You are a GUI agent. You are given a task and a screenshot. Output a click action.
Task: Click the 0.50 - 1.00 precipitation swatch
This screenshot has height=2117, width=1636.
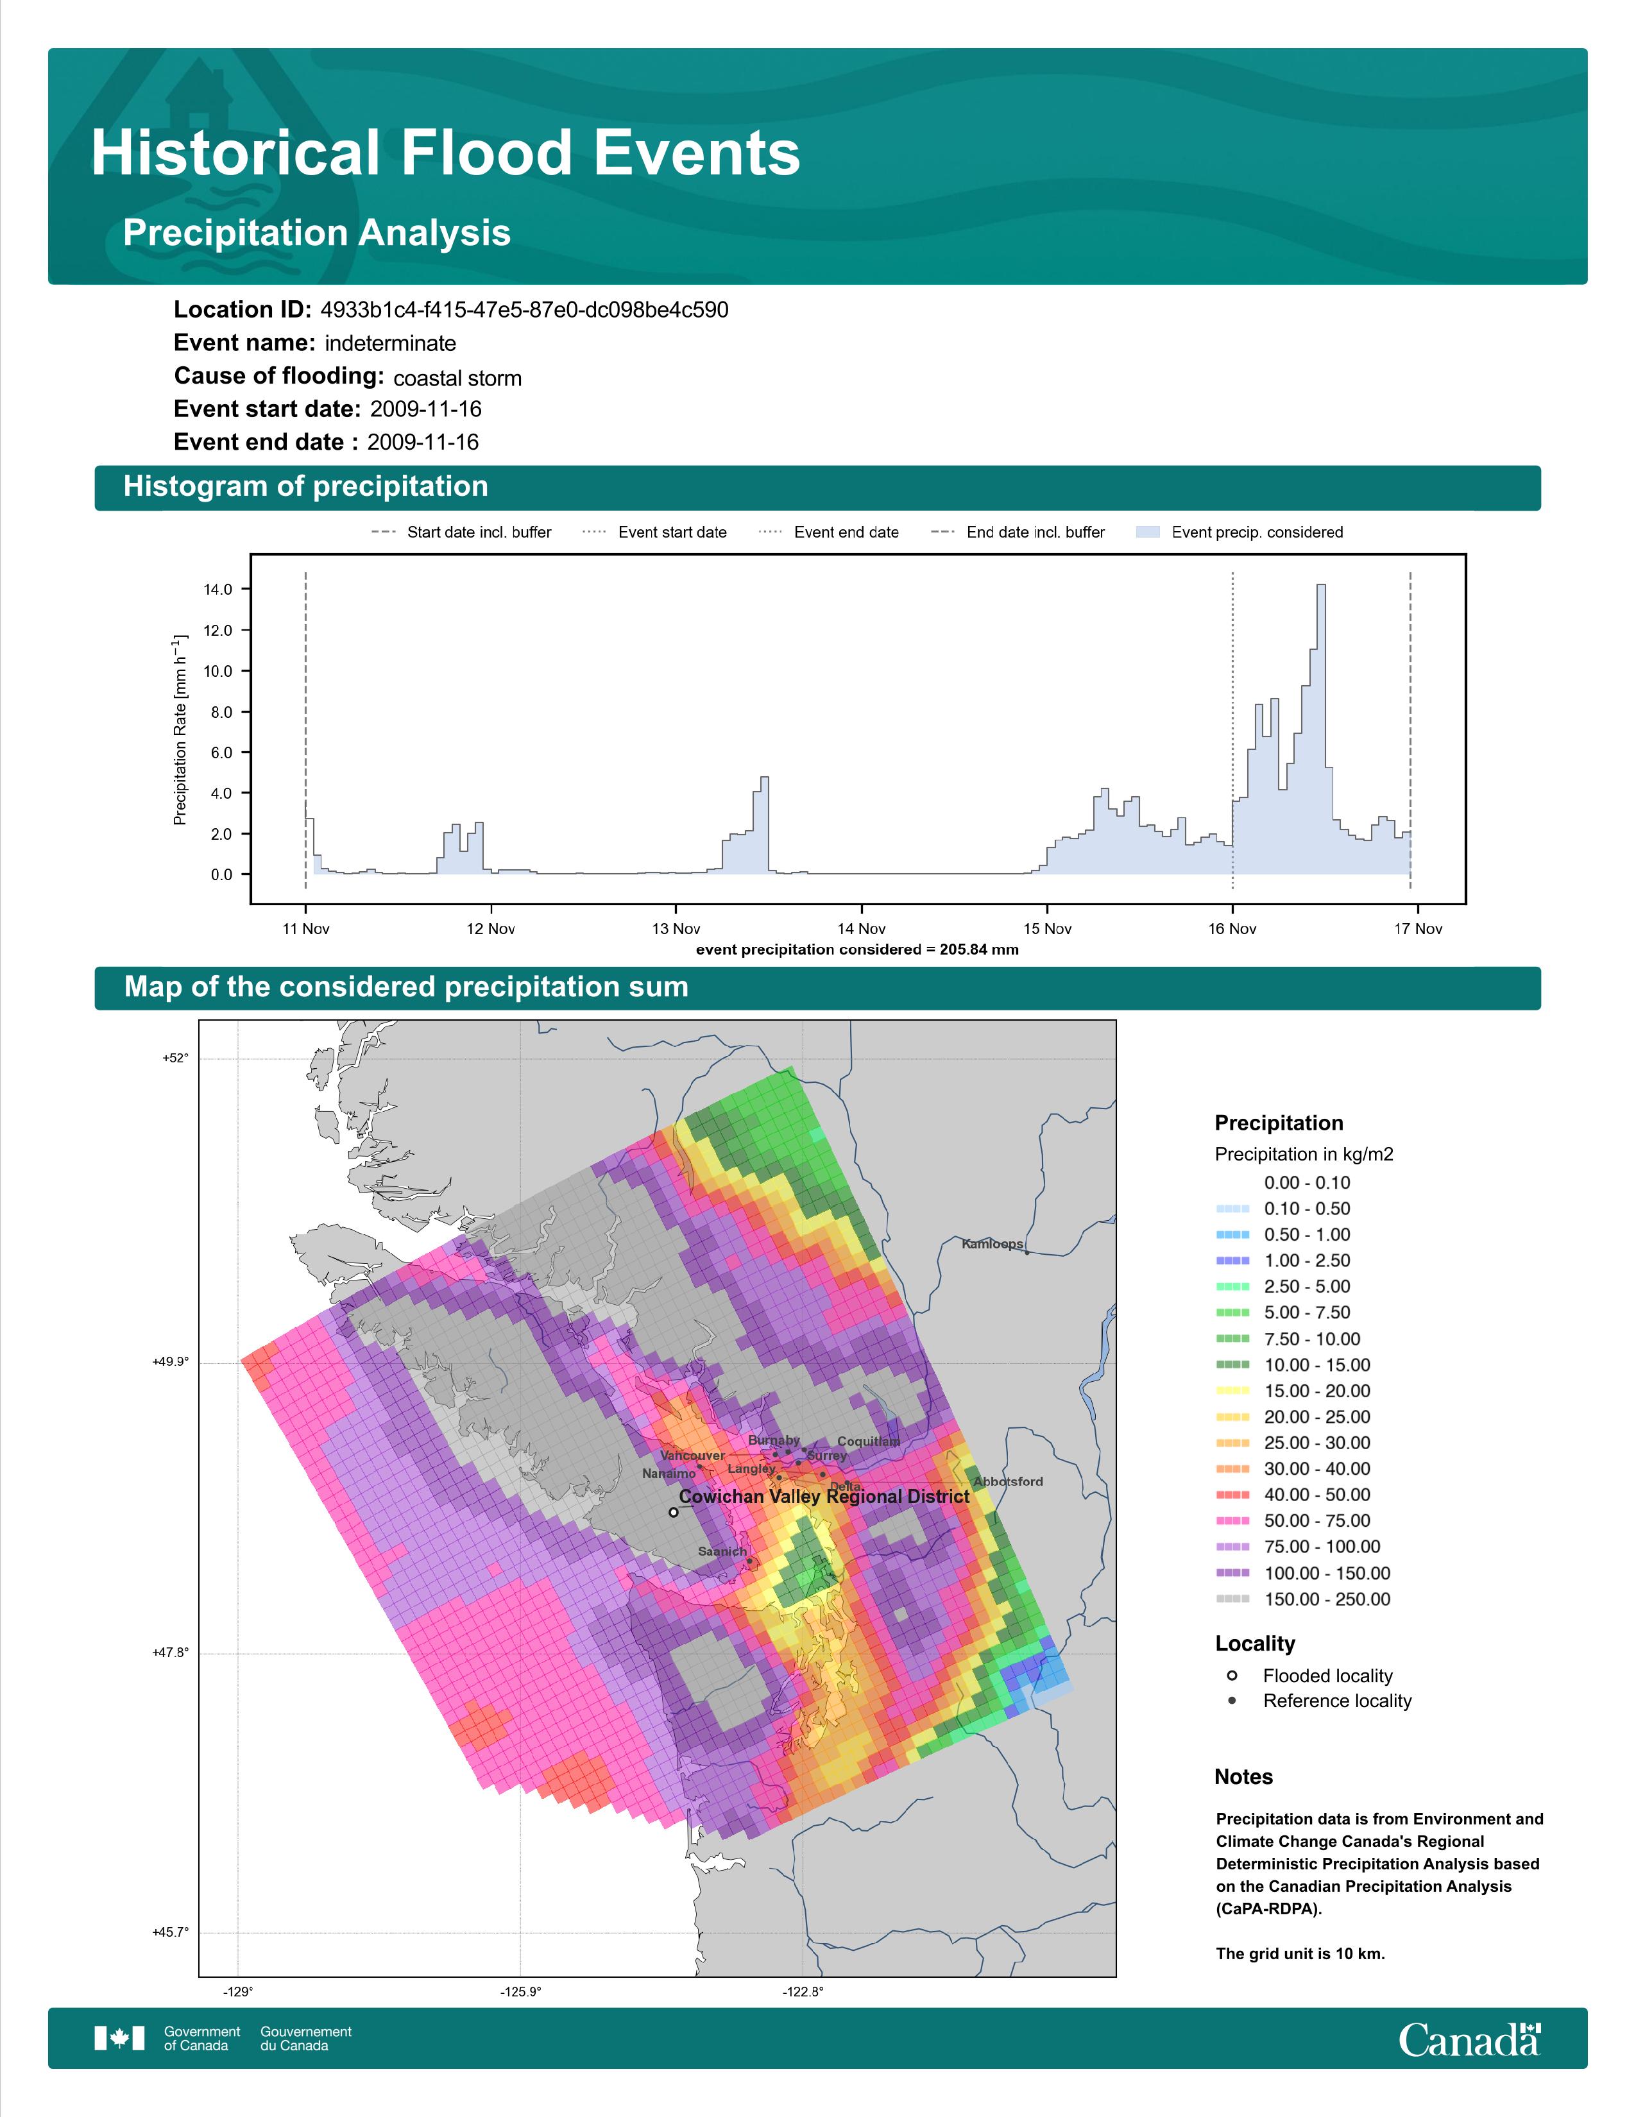(1232, 1235)
